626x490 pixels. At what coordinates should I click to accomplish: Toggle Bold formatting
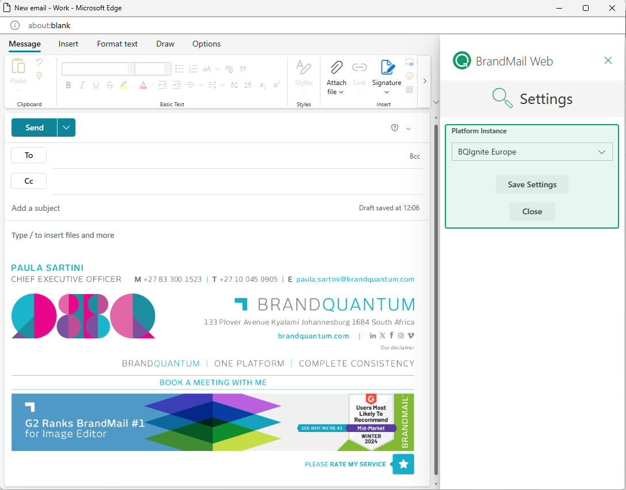[x=68, y=85]
